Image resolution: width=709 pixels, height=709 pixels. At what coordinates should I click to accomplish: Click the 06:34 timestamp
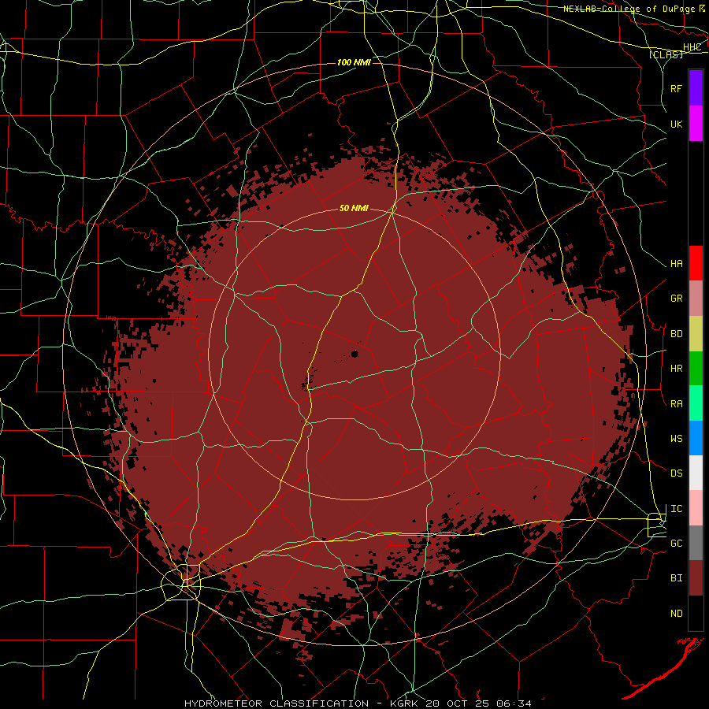point(514,703)
